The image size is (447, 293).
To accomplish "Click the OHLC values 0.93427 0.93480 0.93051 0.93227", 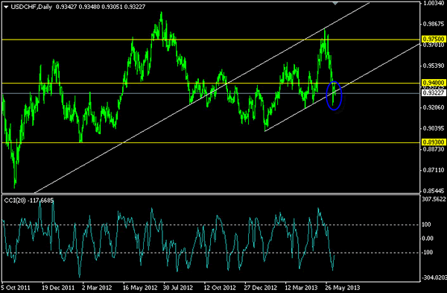I will click(101, 7).
